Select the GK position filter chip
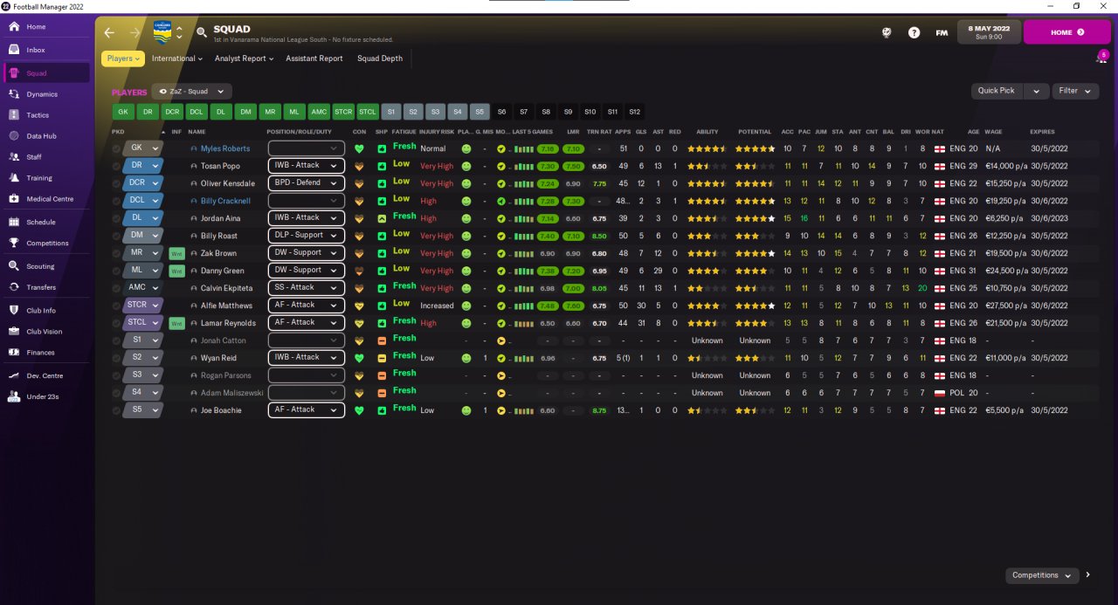This screenshot has height=605, width=1118. pos(123,112)
